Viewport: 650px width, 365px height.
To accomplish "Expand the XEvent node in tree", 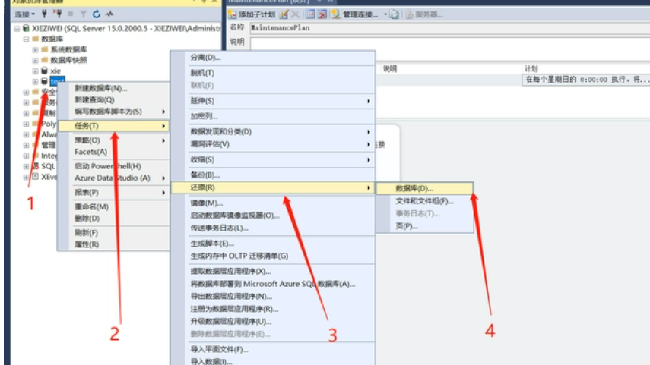I will click(26, 177).
